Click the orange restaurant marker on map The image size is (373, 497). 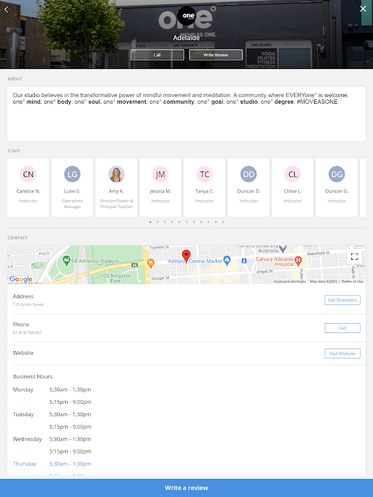151,263
